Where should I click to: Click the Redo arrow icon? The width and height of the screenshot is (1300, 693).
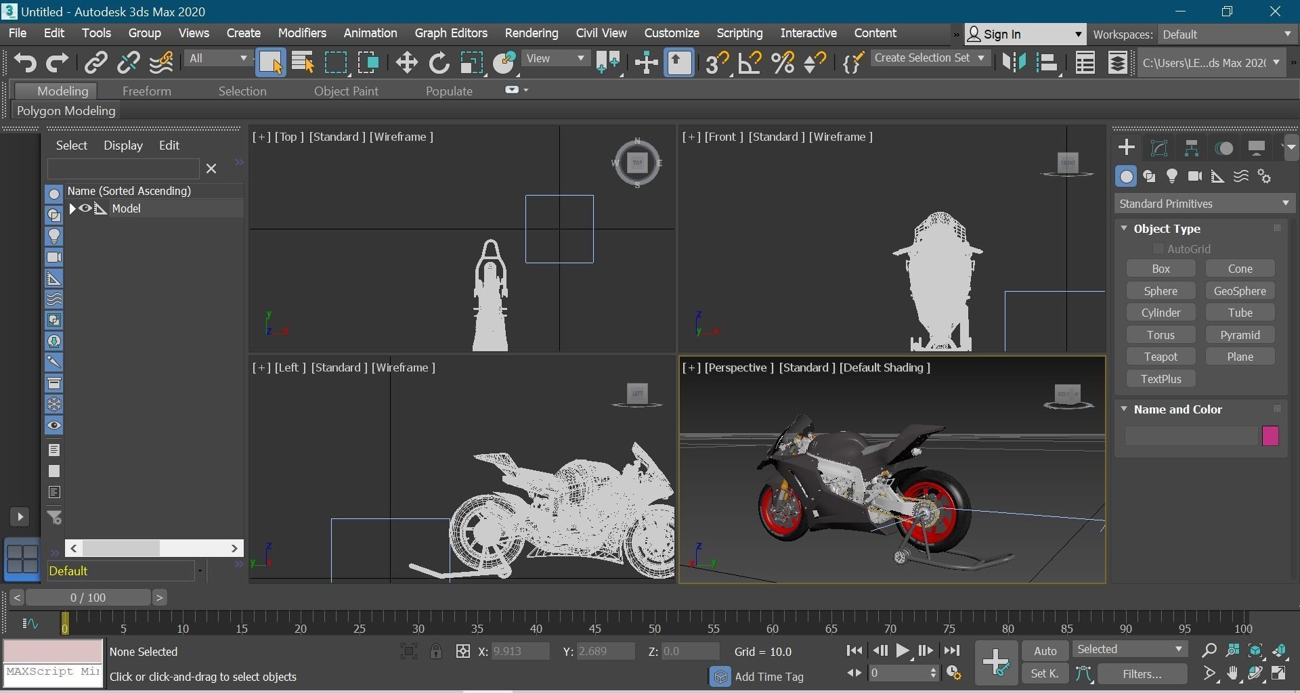tap(57, 63)
